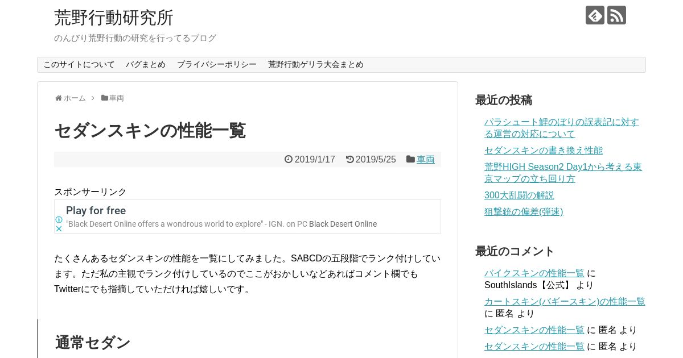This screenshot has width=683, height=358.
Task: Open 車両 category link in post meta
Action: point(426,160)
